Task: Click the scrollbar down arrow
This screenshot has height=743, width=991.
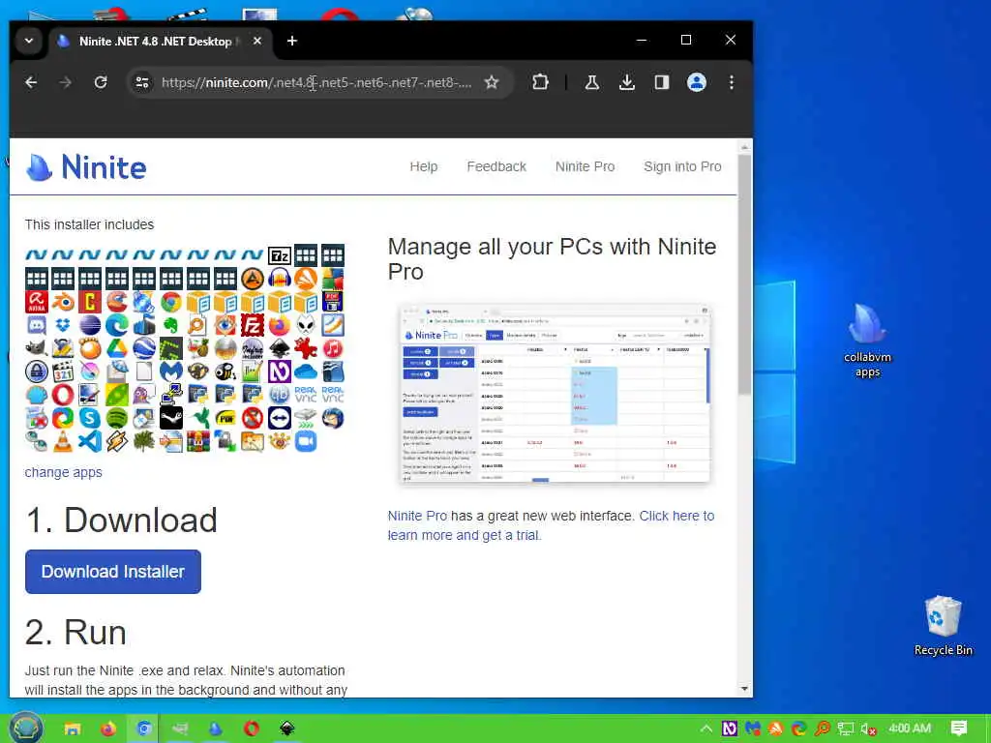Action: pyautogui.click(x=744, y=689)
